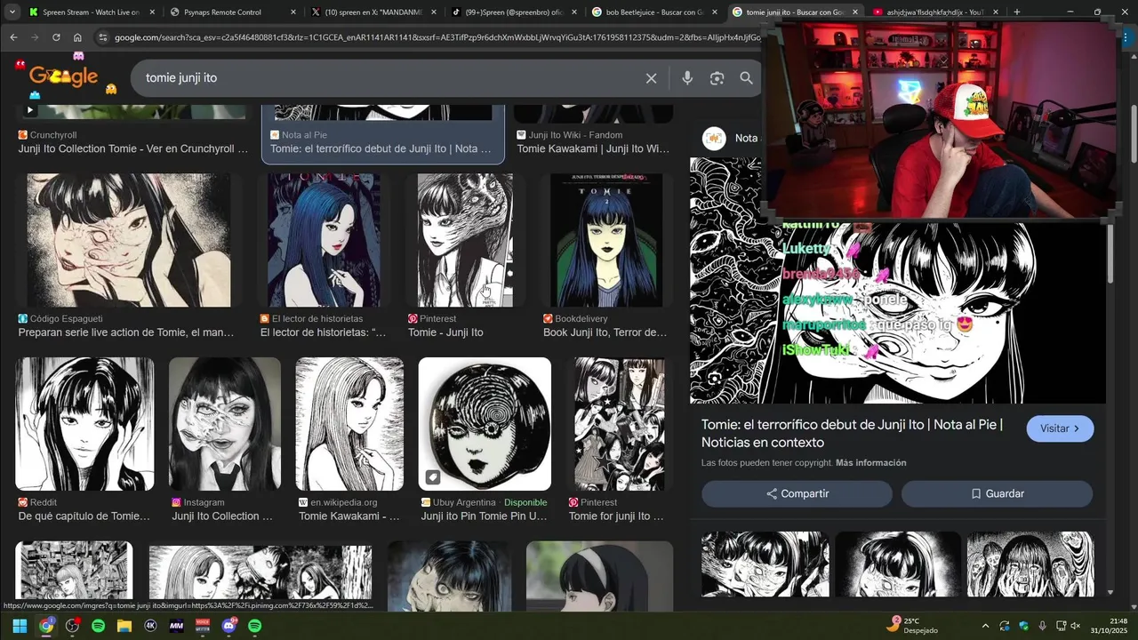Click the microphone tray icon

point(1042,626)
